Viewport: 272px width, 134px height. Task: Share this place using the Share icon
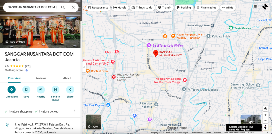click(70, 90)
